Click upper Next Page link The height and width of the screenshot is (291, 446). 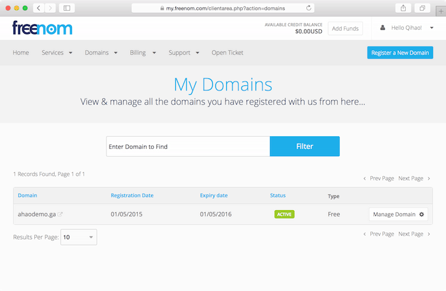[414, 178]
